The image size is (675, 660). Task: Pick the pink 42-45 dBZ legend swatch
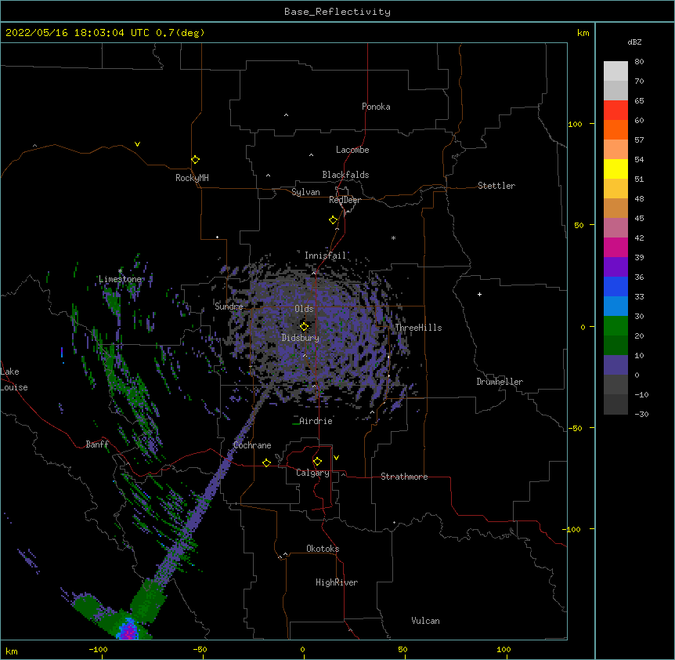pos(615,228)
